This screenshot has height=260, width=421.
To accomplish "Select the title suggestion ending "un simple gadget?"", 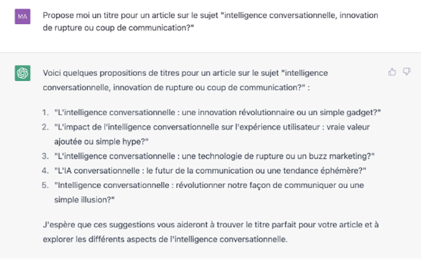I will click(218, 112).
